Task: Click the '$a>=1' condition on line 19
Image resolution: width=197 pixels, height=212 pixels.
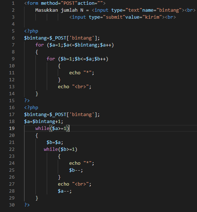Action: tap(59, 129)
